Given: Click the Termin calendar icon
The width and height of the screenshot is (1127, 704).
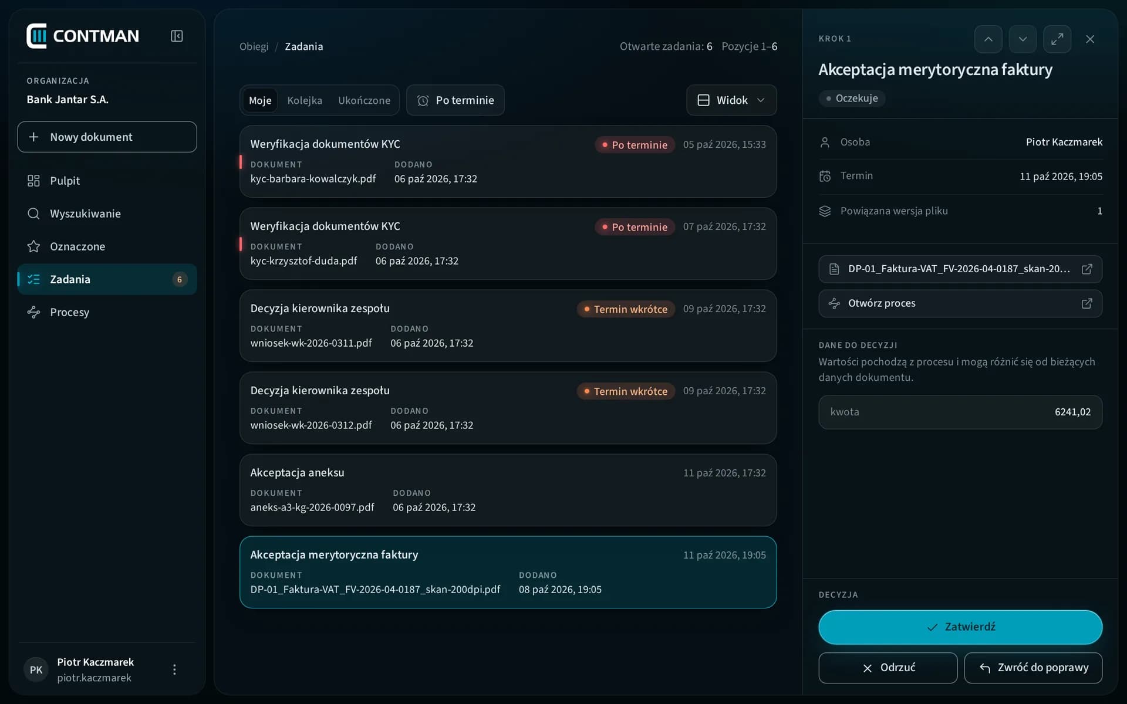Looking at the screenshot, I should point(825,176).
